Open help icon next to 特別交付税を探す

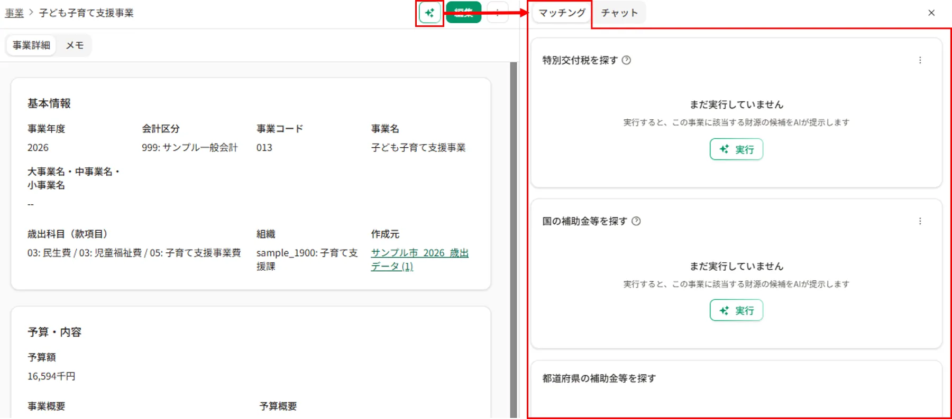pyautogui.click(x=626, y=60)
